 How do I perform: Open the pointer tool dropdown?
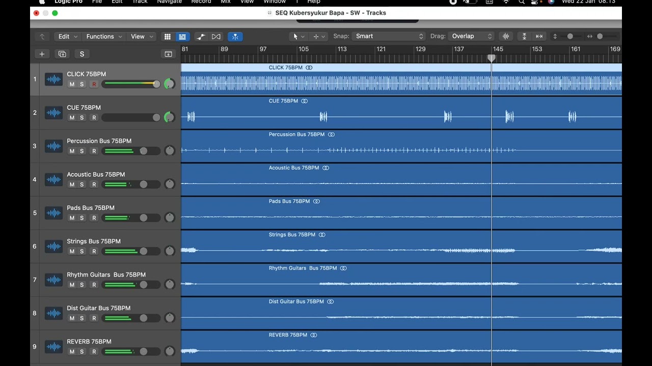298,37
